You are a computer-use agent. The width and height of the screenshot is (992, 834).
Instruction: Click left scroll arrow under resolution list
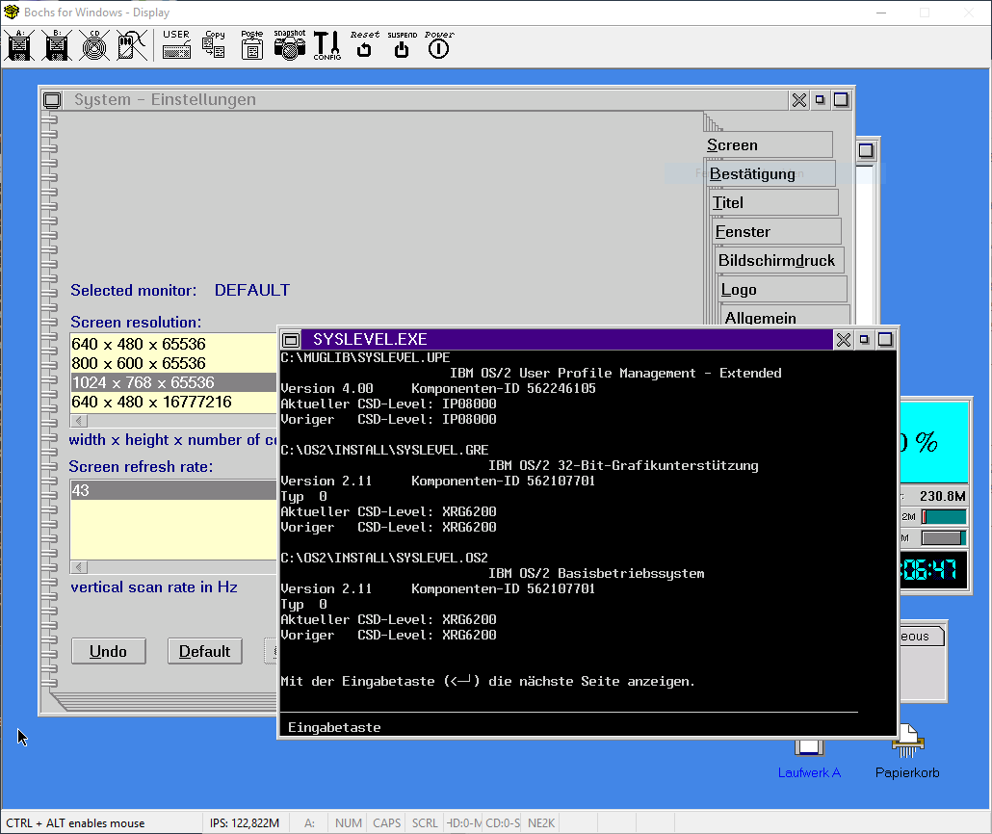pyautogui.click(x=79, y=421)
